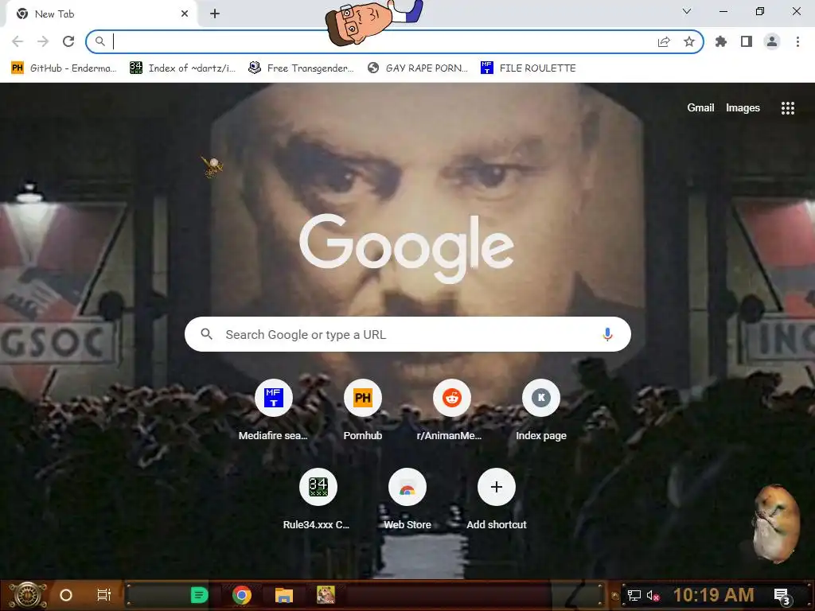Start voice search with the microphone icon
815x611 pixels.
(x=607, y=334)
